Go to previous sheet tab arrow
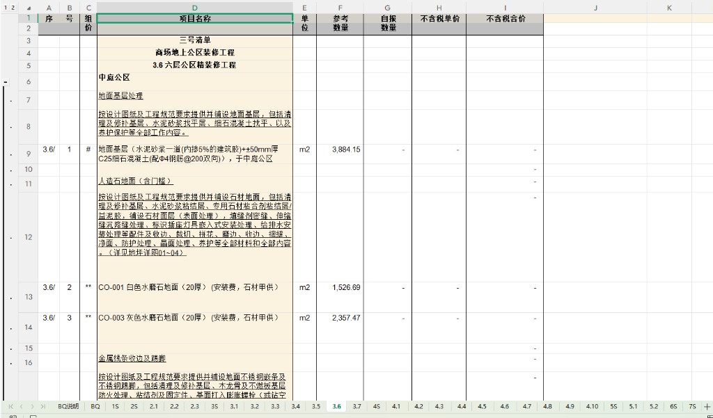 coord(21,406)
